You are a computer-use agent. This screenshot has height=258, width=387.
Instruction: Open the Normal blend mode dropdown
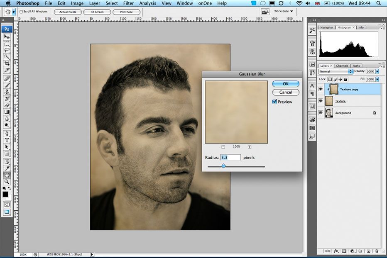[336, 71]
